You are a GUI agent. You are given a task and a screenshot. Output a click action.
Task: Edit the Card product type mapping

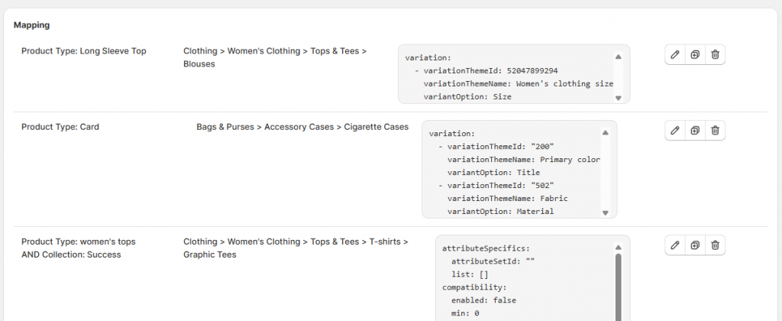(675, 130)
